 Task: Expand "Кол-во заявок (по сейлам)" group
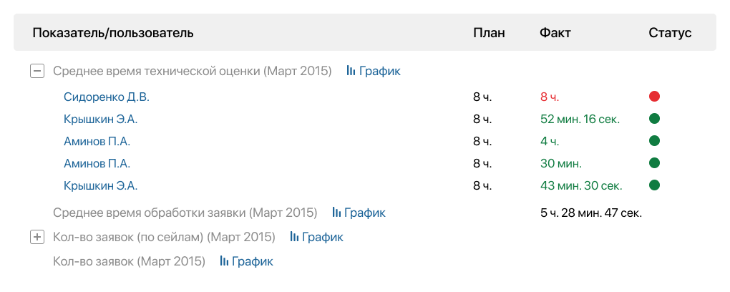37,236
